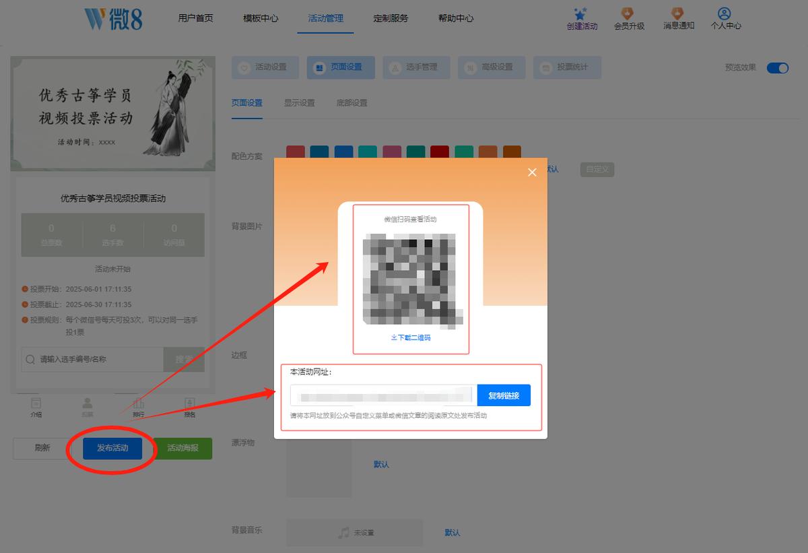Click the 投票截止 date line
This screenshot has width=808, height=553.
[x=77, y=304]
